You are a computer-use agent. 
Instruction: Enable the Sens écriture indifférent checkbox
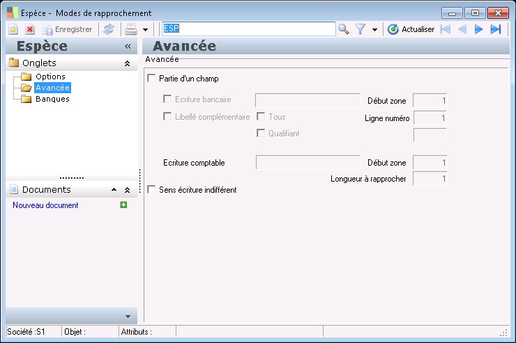pos(151,189)
